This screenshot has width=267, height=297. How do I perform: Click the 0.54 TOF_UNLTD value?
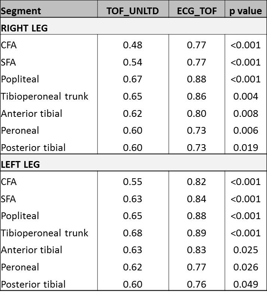(x=133, y=62)
